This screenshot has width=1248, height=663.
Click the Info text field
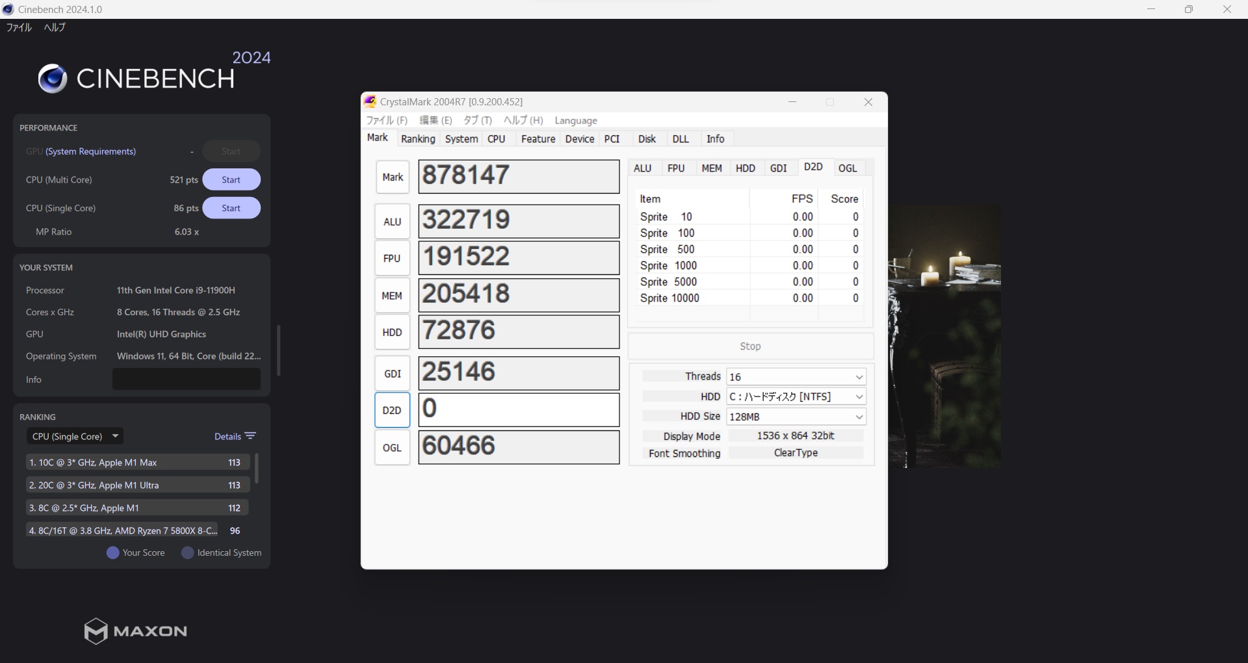tap(187, 380)
